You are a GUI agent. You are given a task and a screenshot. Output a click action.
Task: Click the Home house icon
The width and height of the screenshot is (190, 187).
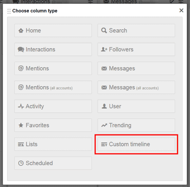pos(21,30)
